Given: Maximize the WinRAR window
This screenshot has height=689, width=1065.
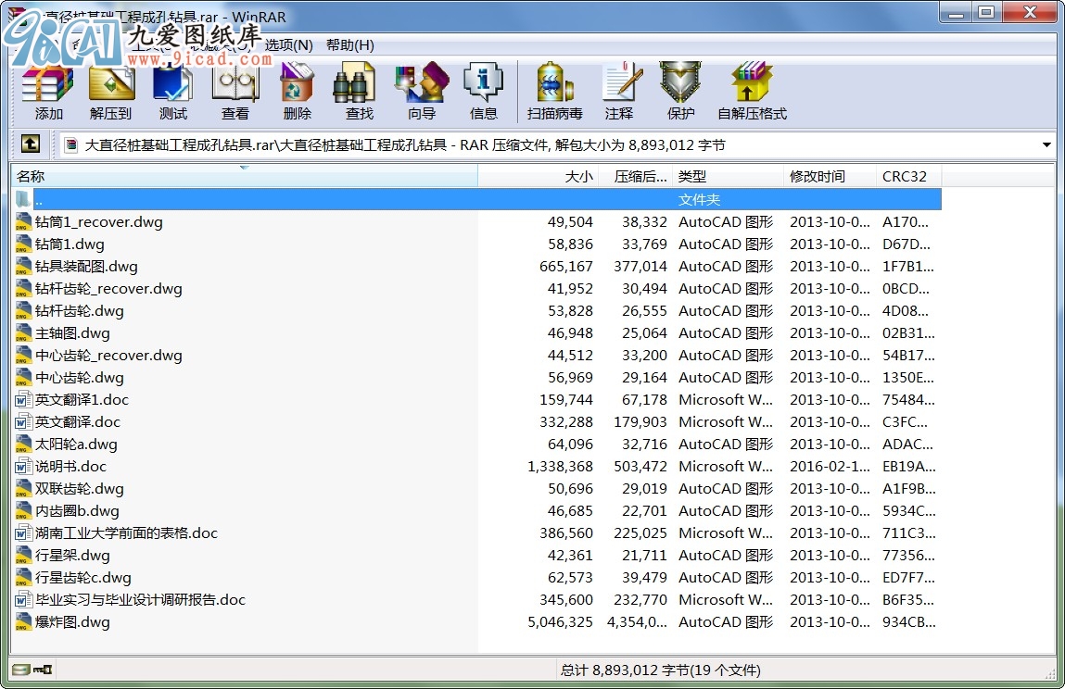Looking at the screenshot, I should 987,11.
